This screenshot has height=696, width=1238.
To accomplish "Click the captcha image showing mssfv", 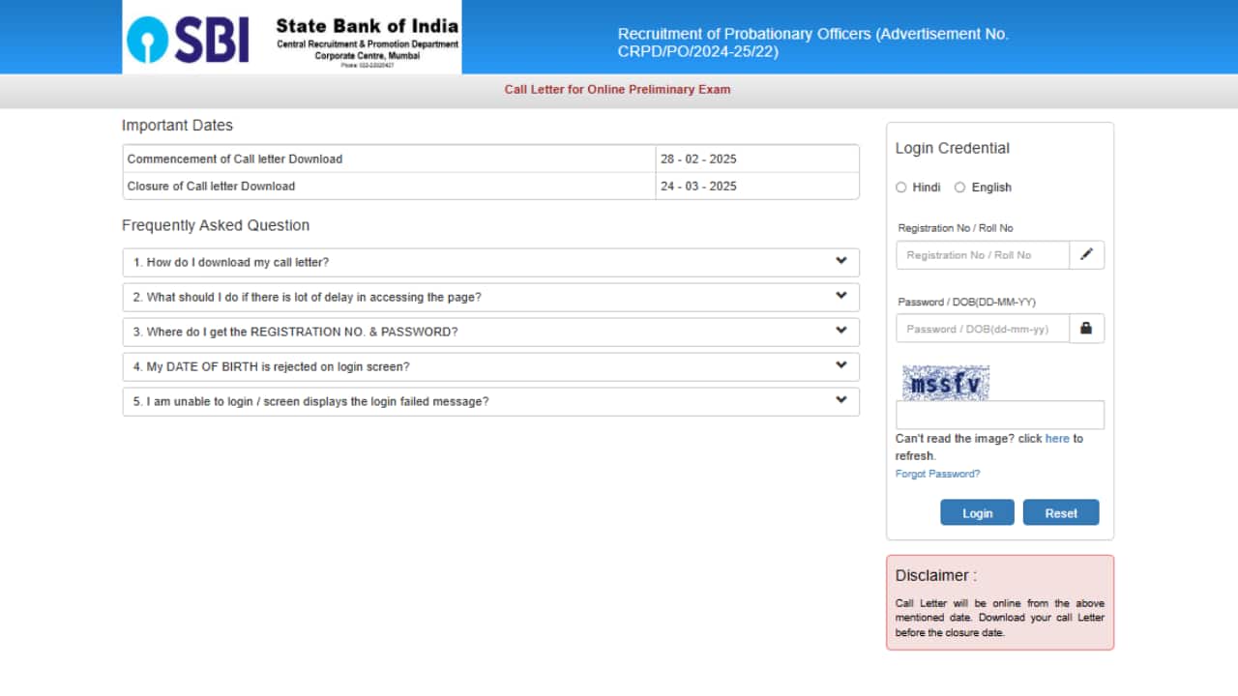I will [945, 383].
